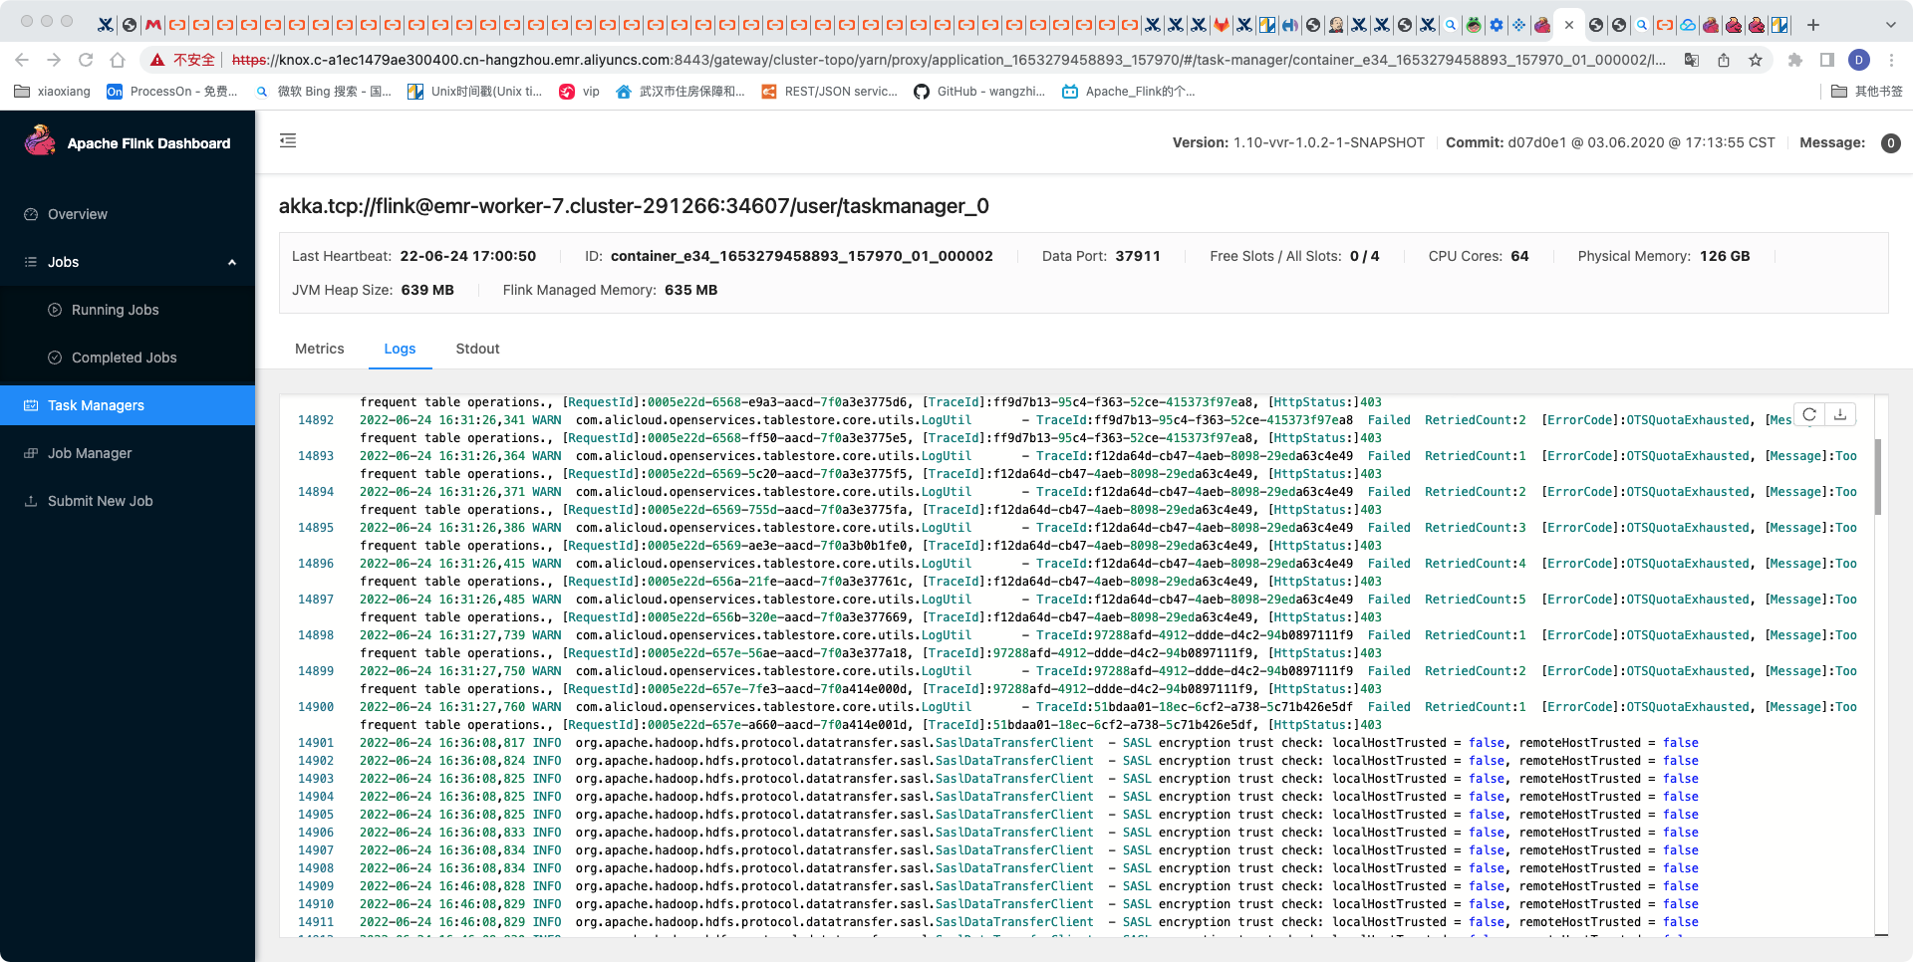Screen dimensions: 1913x962
Task: Open the message count badge showing 0
Action: click(1890, 142)
